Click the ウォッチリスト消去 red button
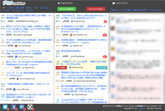This screenshot has height=111, width=165. point(96,9)
